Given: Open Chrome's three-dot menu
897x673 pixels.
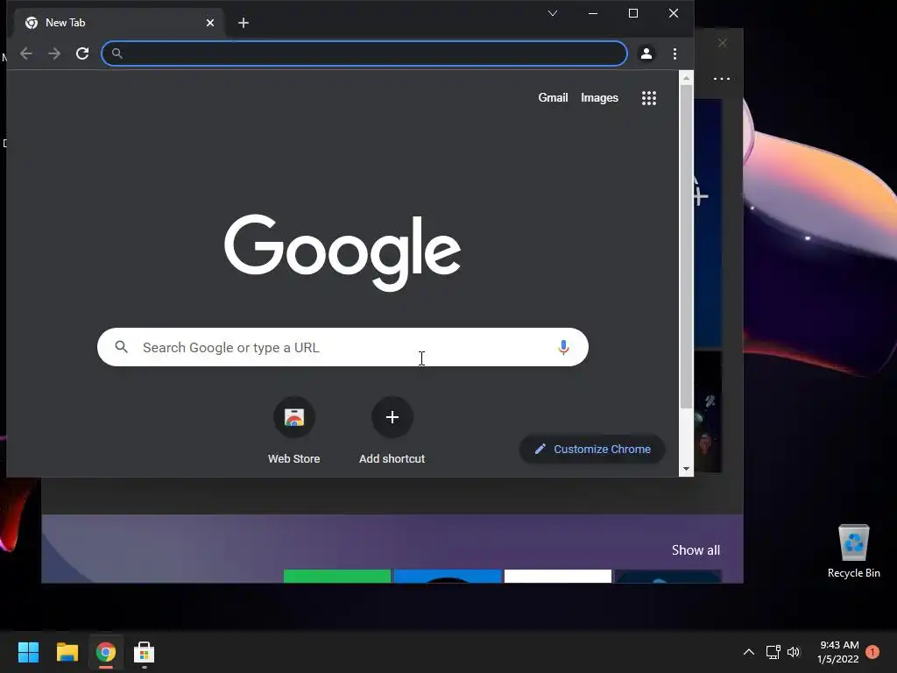Looking at the screenshot, I should [675, 53].
